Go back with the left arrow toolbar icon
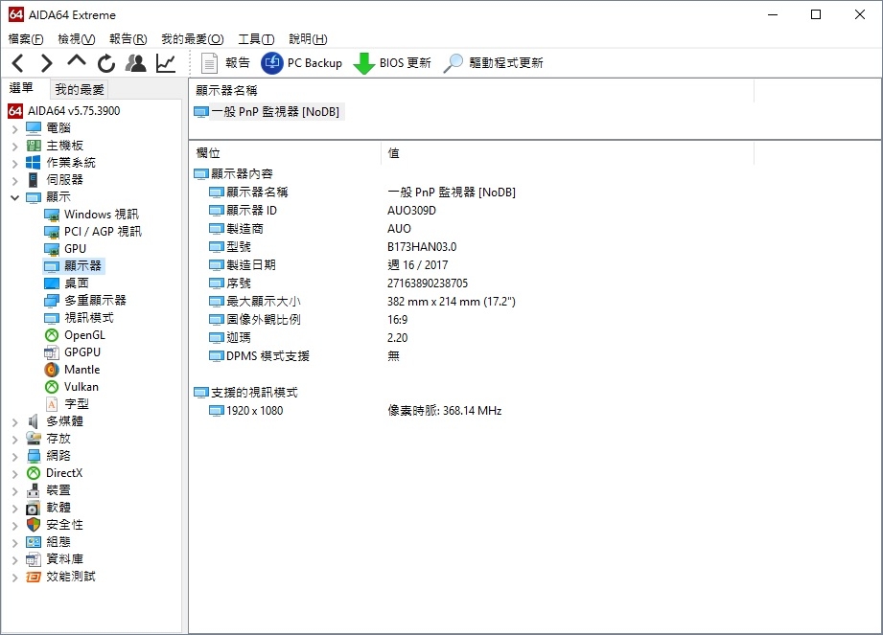The height and width of the screenshot is (635, 883). 17,63
